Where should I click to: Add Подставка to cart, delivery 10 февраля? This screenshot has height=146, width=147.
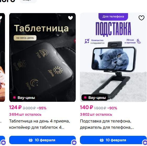click(x=113, y=140)
